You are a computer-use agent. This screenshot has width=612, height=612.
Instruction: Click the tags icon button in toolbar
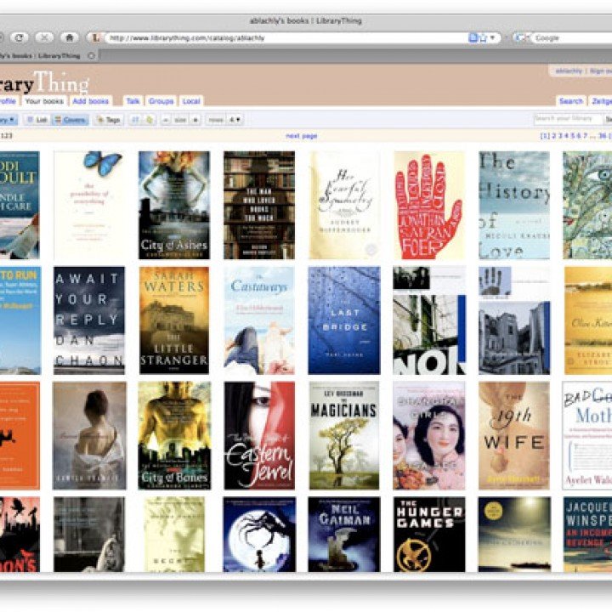[x=108, y=120]
